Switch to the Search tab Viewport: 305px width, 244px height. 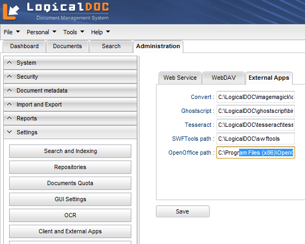(111, 47)
